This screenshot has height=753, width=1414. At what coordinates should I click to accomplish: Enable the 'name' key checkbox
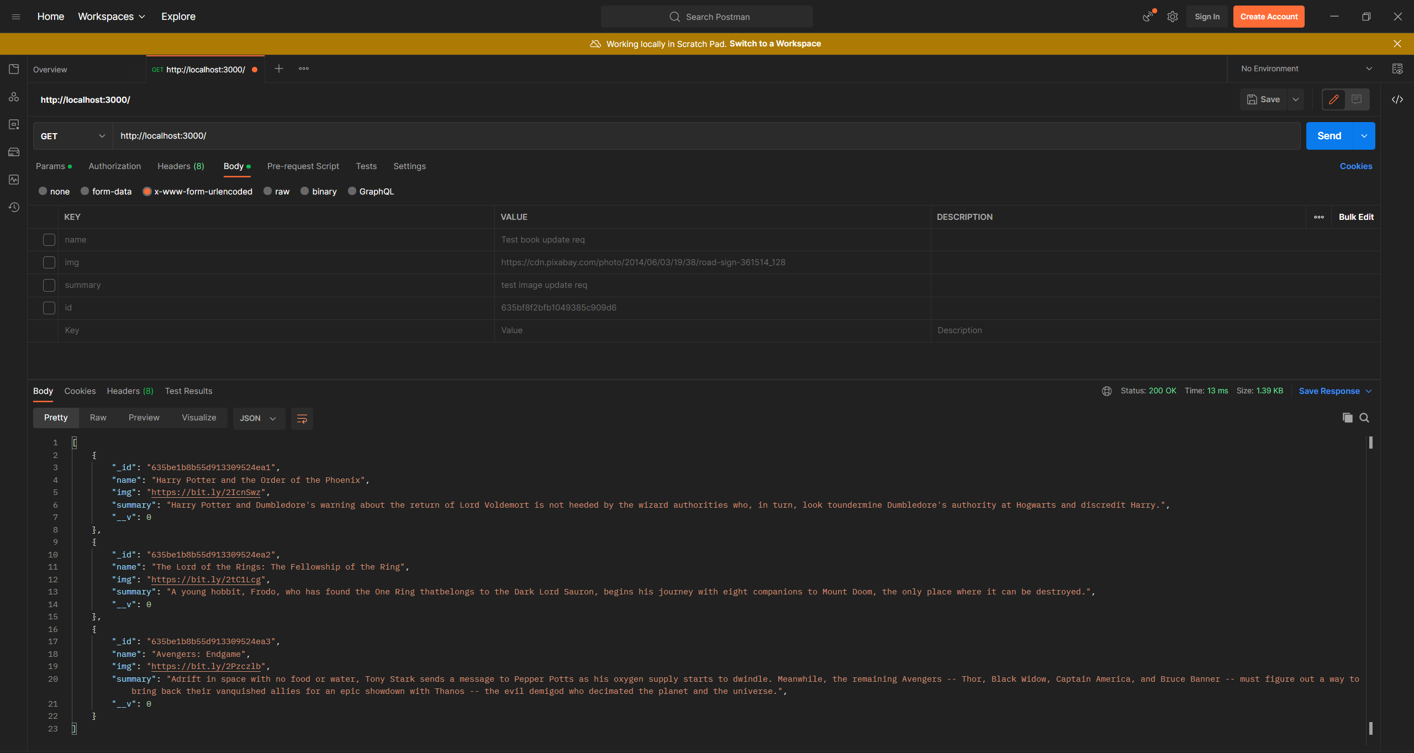point(49,240)
